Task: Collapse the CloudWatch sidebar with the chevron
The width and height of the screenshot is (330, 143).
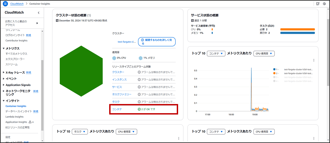Action: point(38,13)
